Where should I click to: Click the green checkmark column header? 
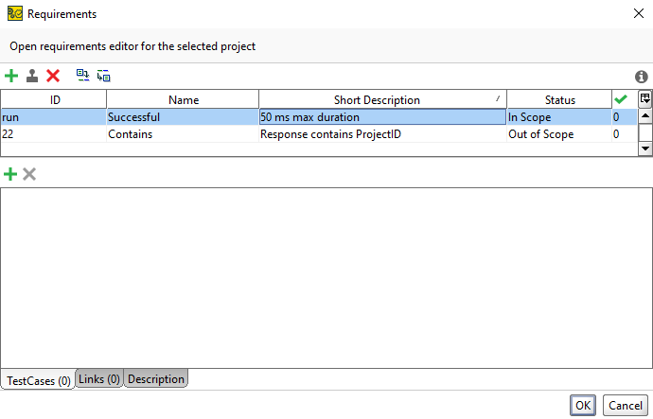621,99
